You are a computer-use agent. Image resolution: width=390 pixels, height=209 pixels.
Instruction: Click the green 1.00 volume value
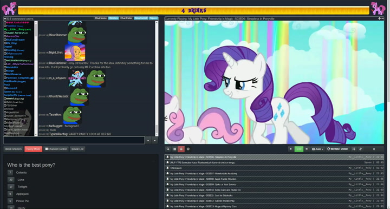click(x=298, y=149)
